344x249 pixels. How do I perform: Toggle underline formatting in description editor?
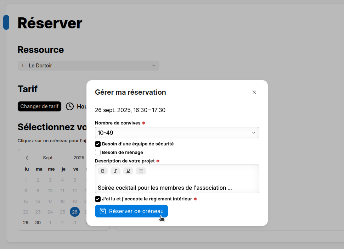point(128,171)
